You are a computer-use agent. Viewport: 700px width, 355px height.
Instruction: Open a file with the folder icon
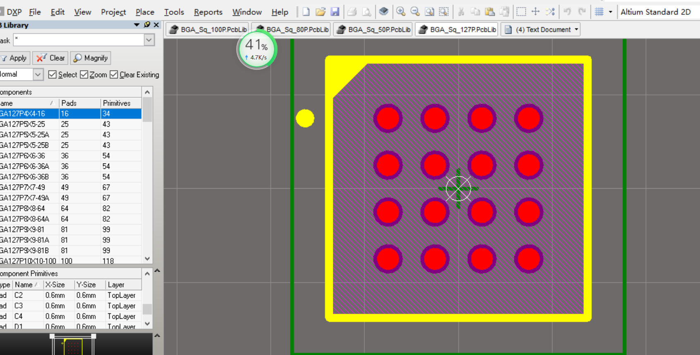[x=320, y=12]
